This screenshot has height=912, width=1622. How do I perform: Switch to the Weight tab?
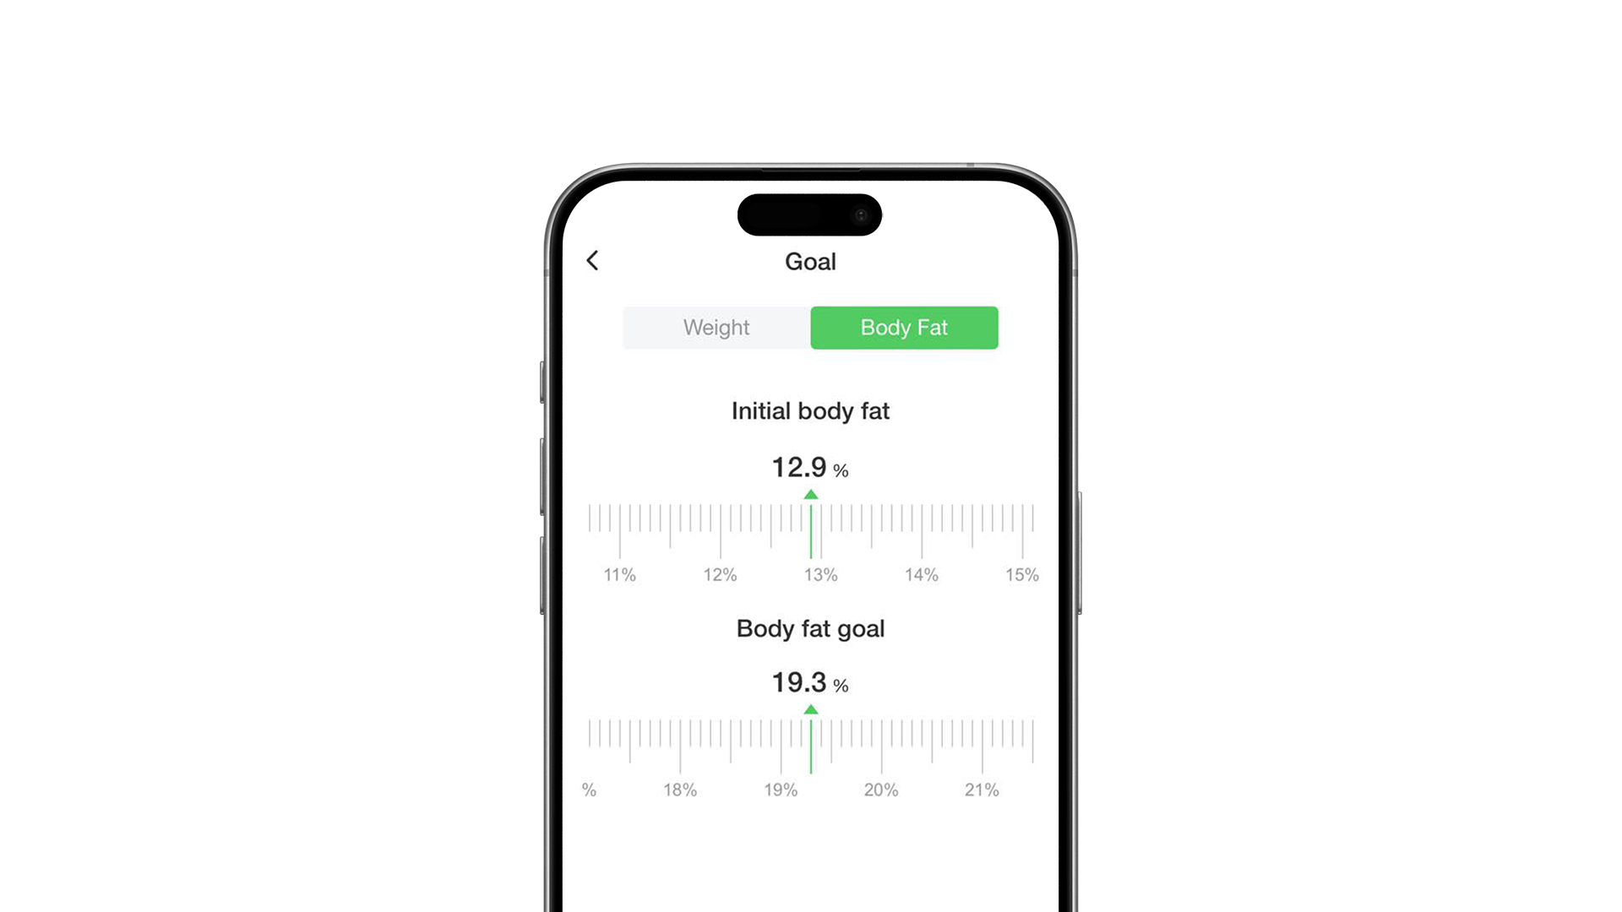click(716, 326)
